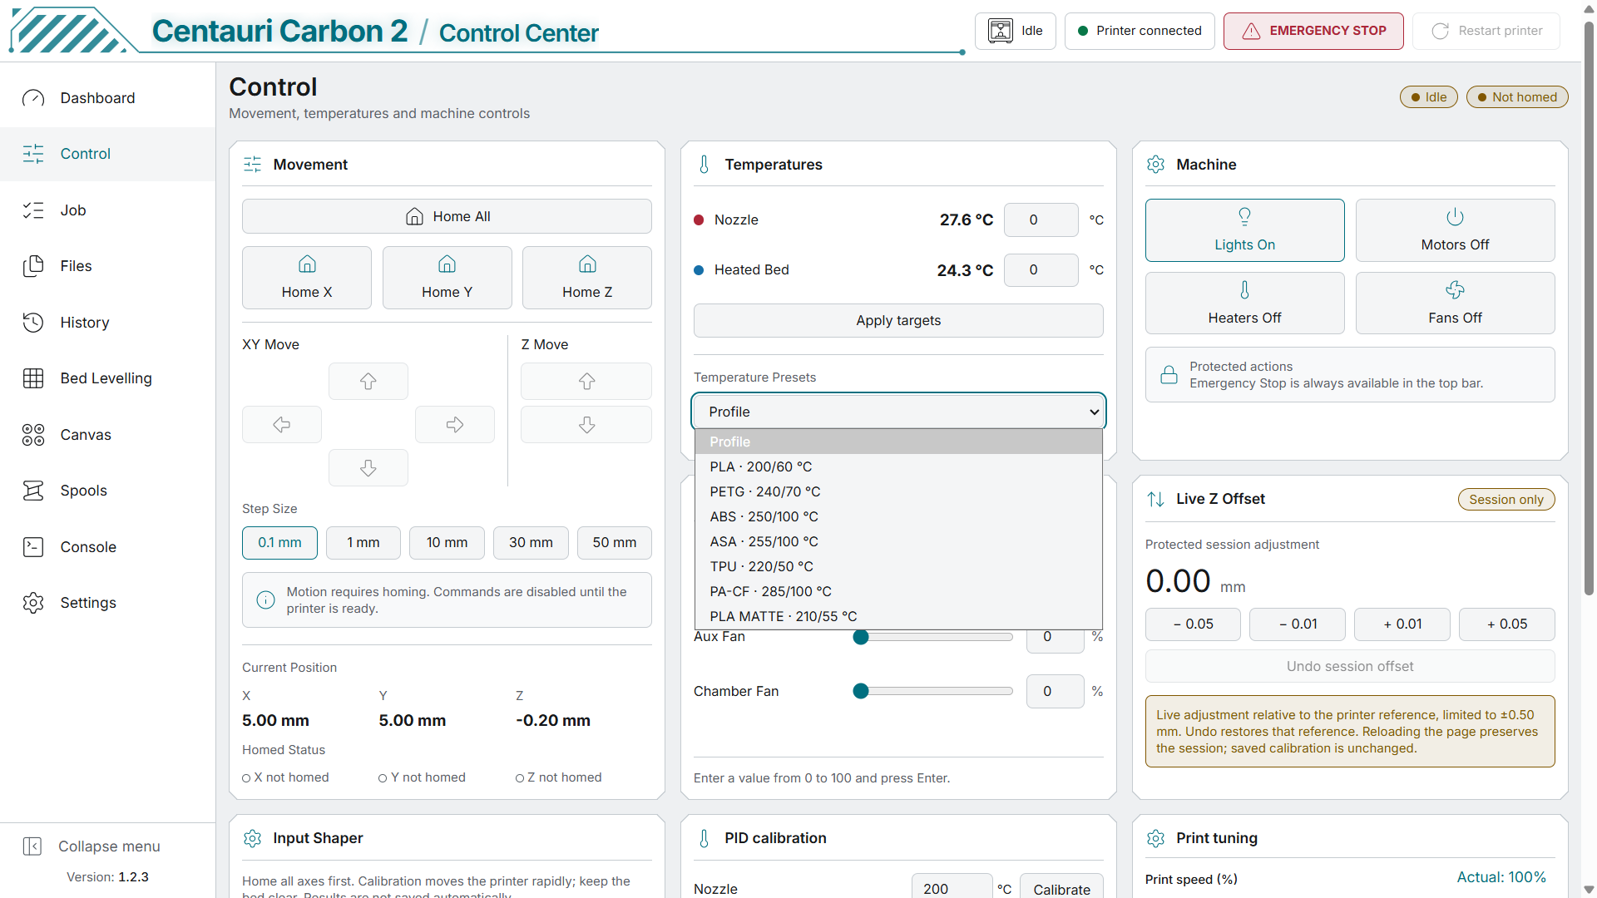
Task: Click the Collapse menu panel icon
Action: pyautogui.click(x=32, y=846)
